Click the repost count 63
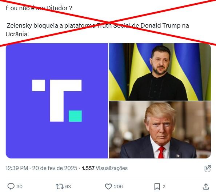Image resolution: width=216 pixels, height=194 pixels. point(68,187)
